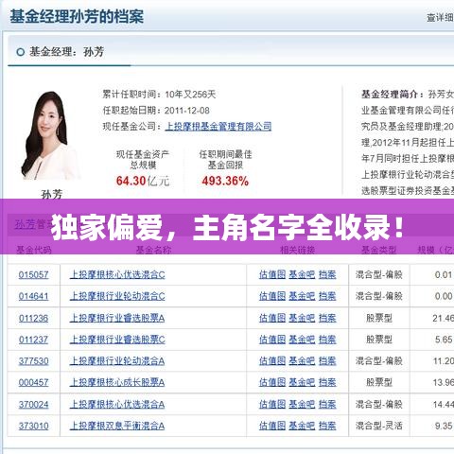Open fund code 000457 link
Viewport: 454px width, 454px height.
33,382
